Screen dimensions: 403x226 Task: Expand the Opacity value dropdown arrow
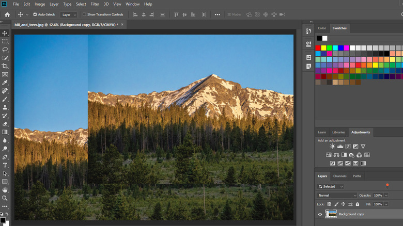tap(385, 196)
